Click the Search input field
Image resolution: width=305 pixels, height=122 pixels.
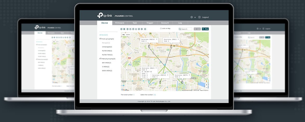click(x=186, y=29)
